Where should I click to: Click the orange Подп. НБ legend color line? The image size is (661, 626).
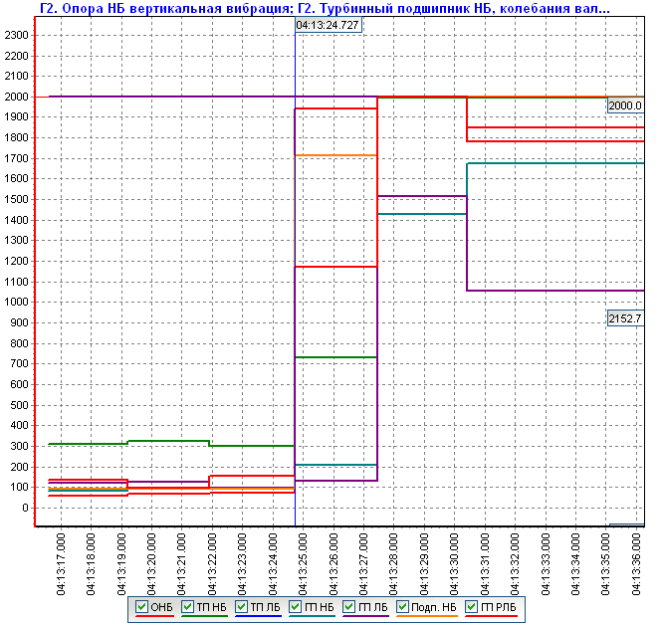pyautogui.click(x=427, y=616)
